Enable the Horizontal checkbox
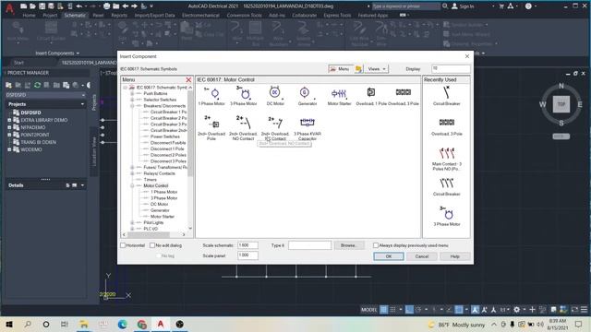The image size is (591, 332). click(123, 245)
